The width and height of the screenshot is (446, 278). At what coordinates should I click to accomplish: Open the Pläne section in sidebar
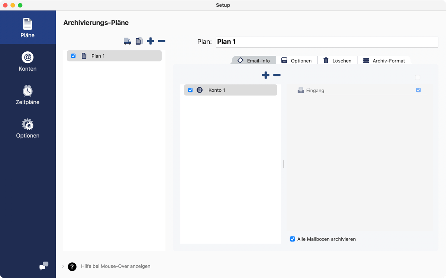[28, 28]
